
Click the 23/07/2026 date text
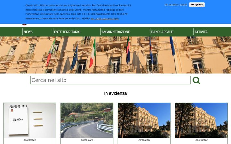click(x=201, y=140)
